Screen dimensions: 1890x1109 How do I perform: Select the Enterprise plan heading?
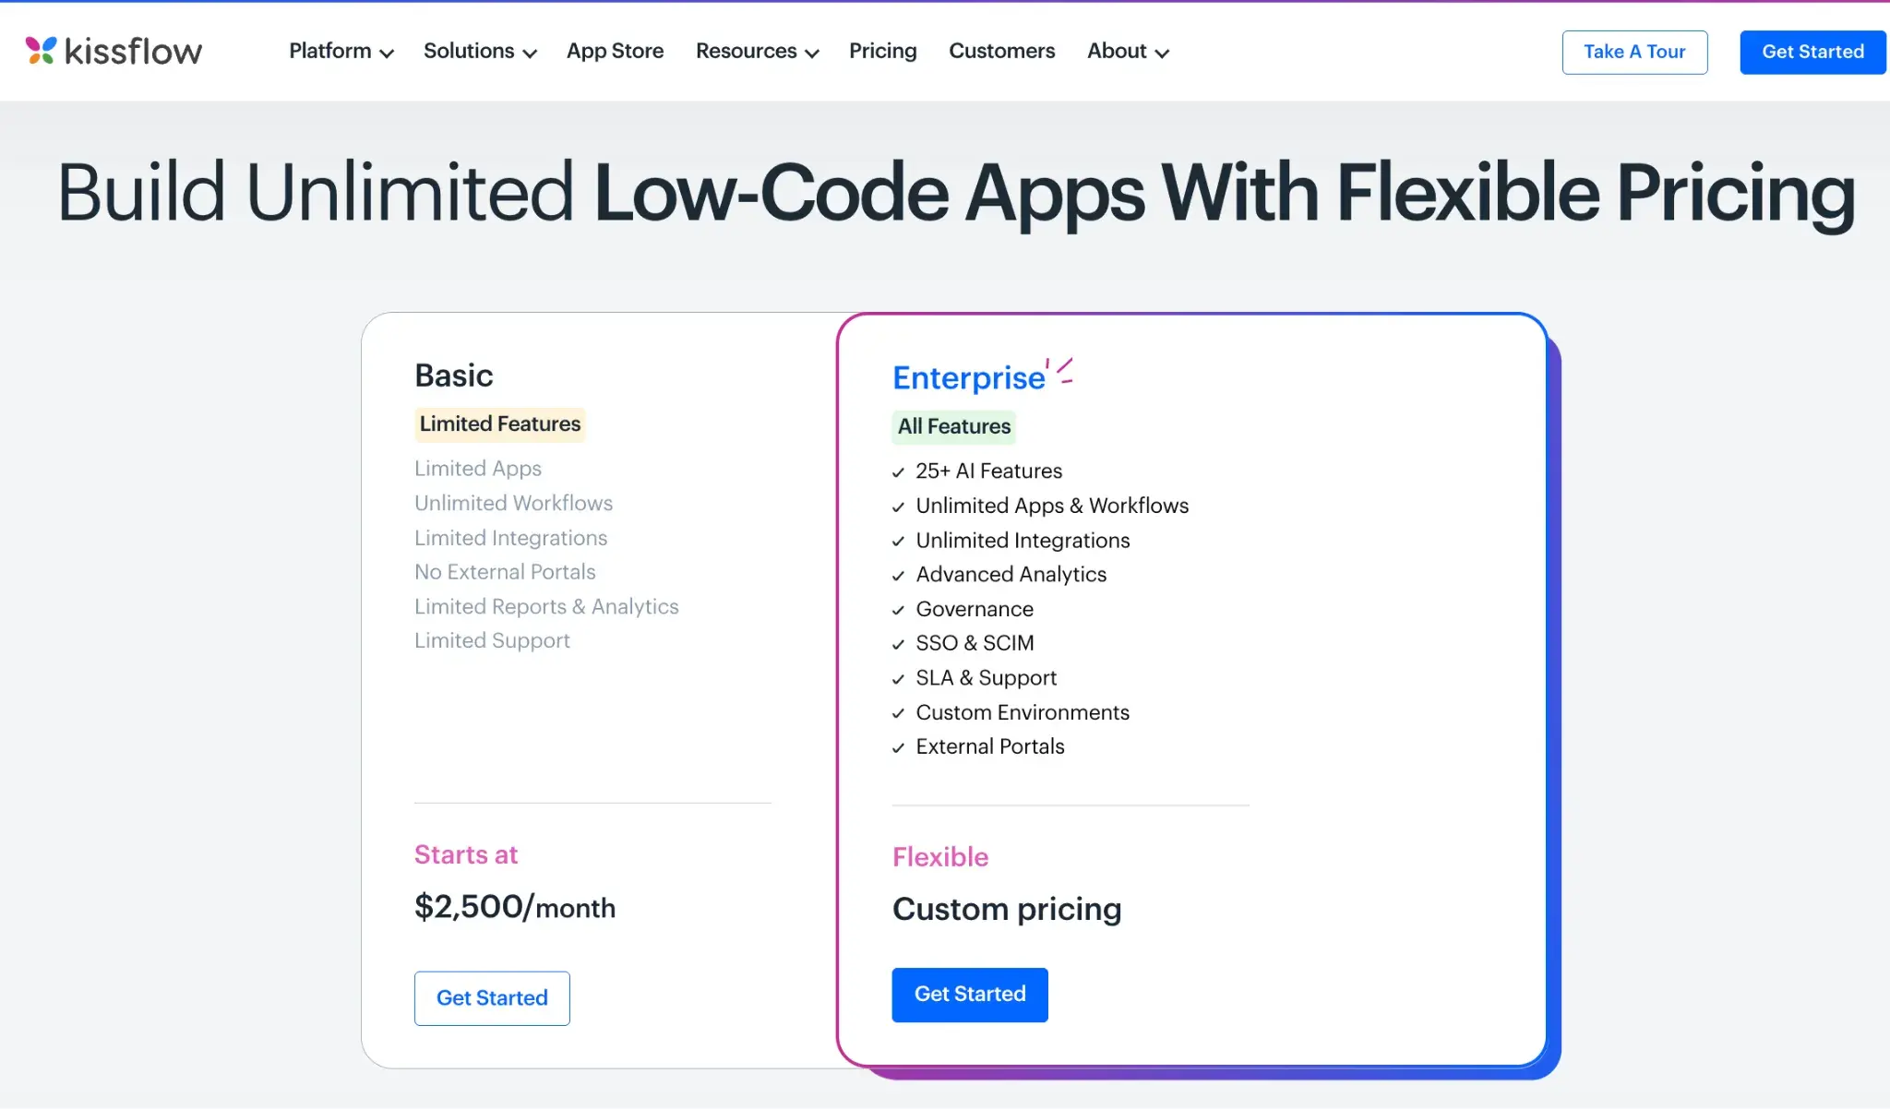point(967,376)
